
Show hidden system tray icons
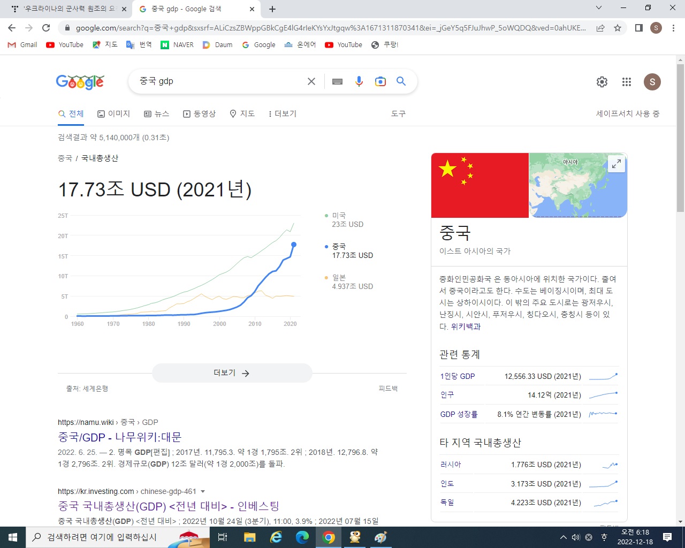pos(563,537)
